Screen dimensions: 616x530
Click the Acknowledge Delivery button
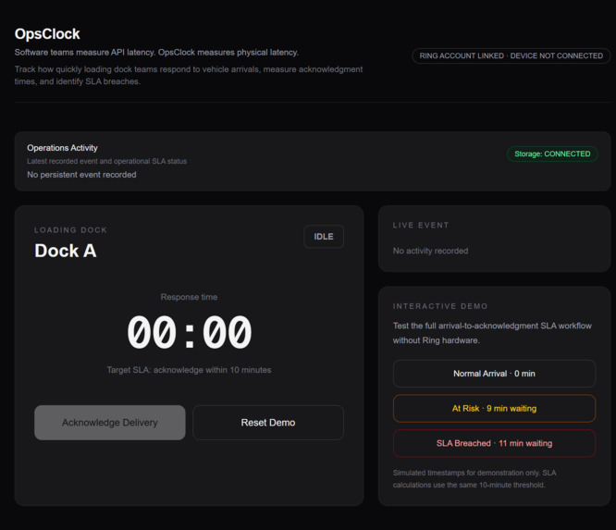[110, 423]
